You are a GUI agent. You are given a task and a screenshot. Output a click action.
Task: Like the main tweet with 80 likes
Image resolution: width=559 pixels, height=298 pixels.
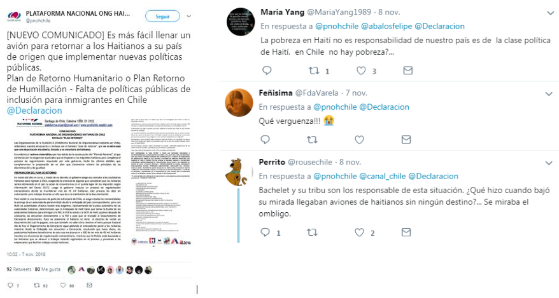(63, 285)
